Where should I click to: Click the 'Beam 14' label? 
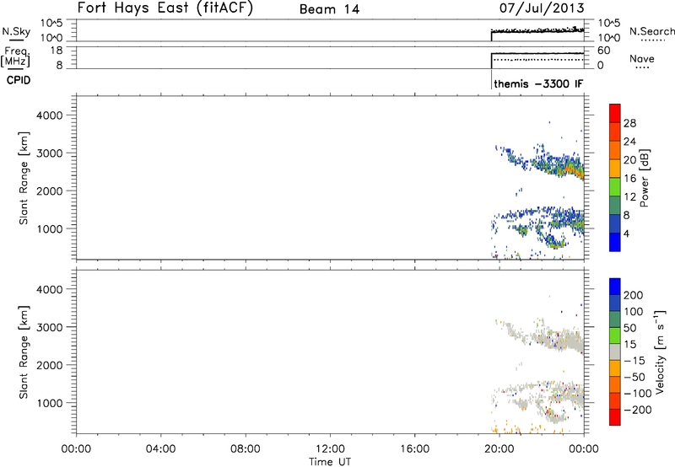pos(329,9)
